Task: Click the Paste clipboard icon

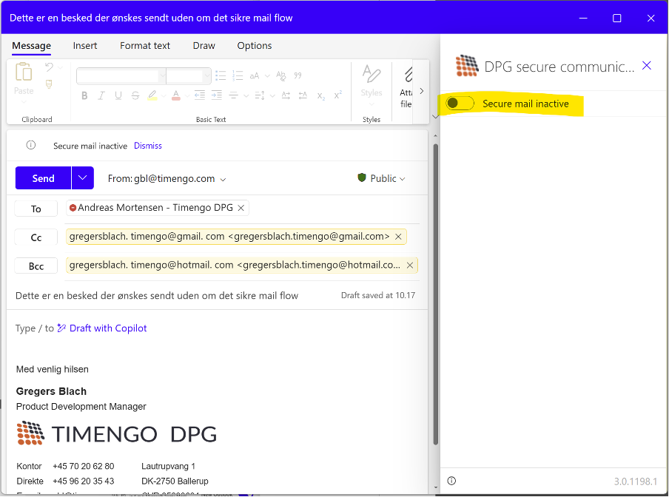Action: tap(24, 72)
